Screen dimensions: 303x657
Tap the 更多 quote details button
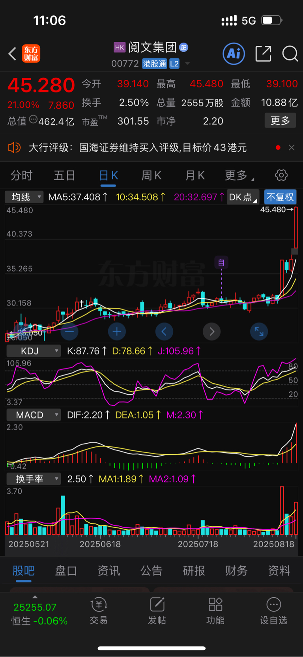click(280, 120)
